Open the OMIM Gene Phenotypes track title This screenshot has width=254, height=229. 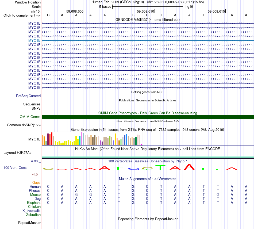[148, 113]
